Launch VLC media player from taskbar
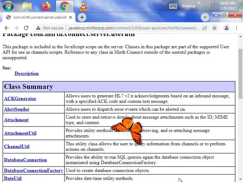The height and width of the screenshot is (182, 243). point(83,6)
